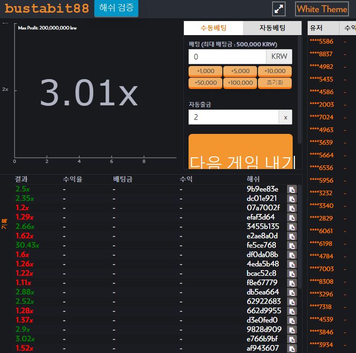This screenshot has width=356, height=353.
Task: Focus the 자동출금 auto cashout input field
Action: click(233, 118)
